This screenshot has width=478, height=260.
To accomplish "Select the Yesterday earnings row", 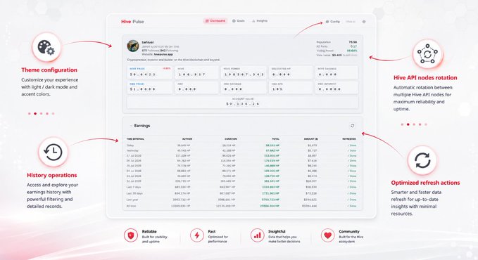I will tap(243, 150).
